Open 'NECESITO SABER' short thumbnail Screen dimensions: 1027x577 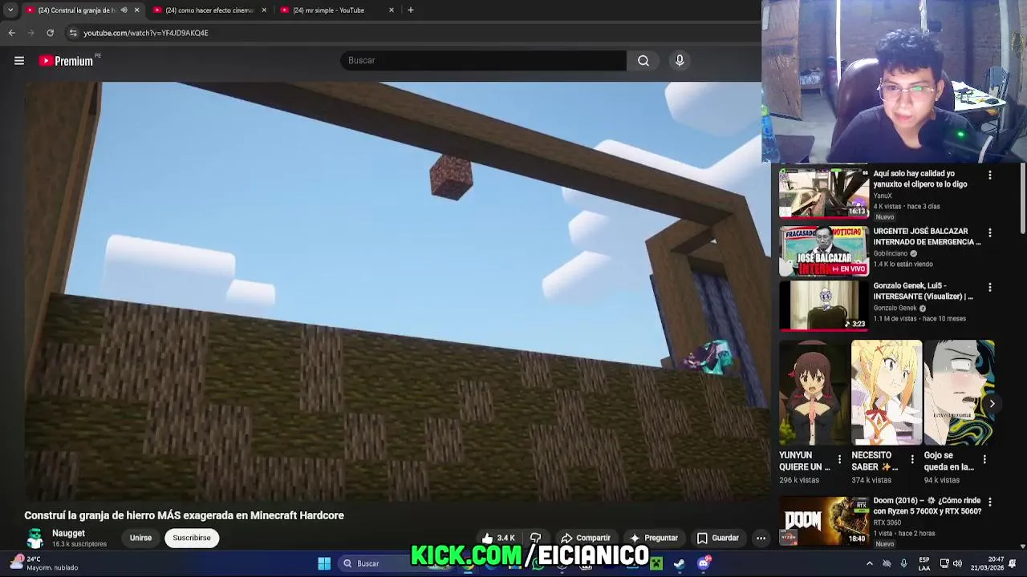pyautogui.click(x=887, y=393)
